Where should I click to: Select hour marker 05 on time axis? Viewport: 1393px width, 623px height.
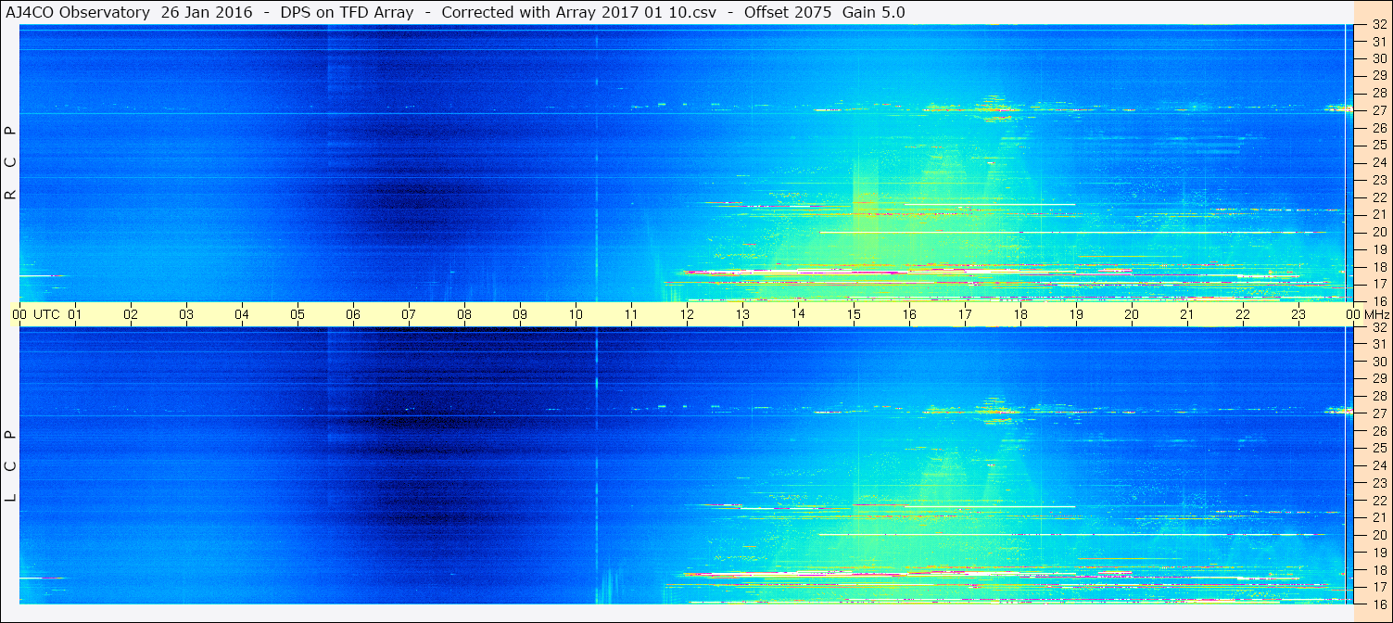coord(298,314)
